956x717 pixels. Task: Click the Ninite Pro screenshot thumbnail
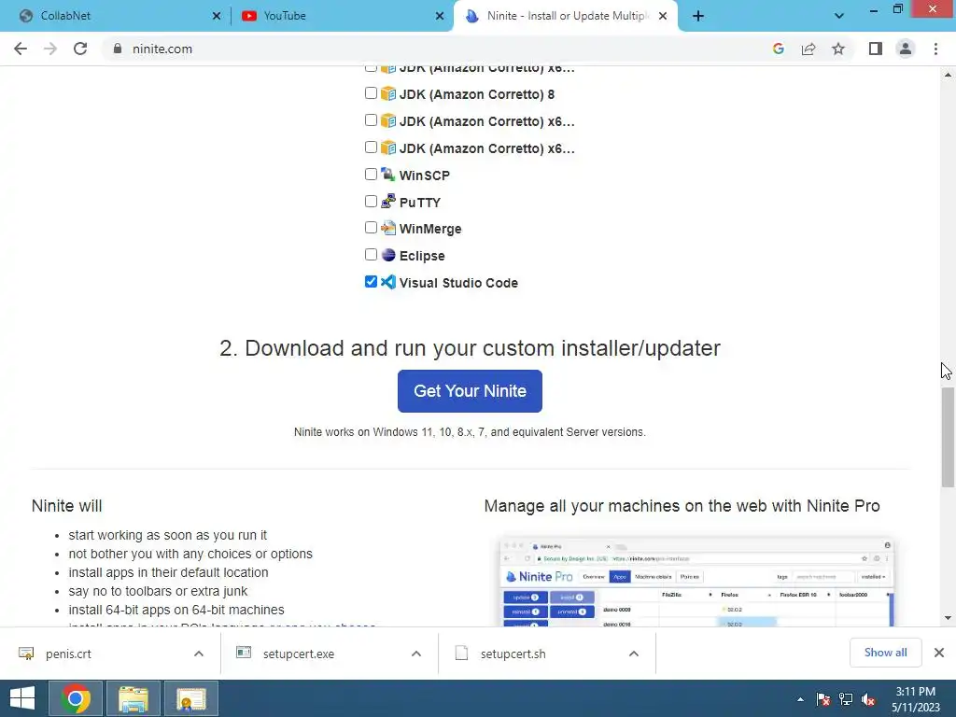696,583
